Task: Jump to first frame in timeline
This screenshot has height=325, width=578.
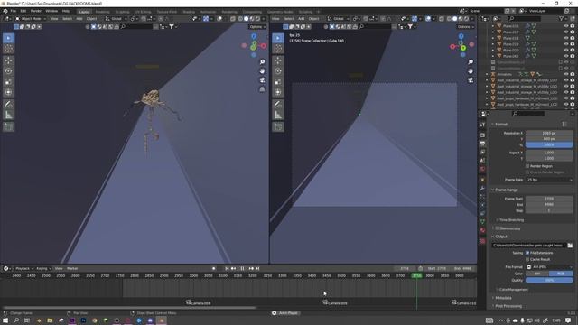Action: coord(227,269)
